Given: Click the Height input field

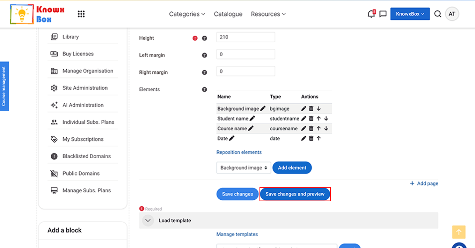Looking at the screenshot, I should click(245, 37).
